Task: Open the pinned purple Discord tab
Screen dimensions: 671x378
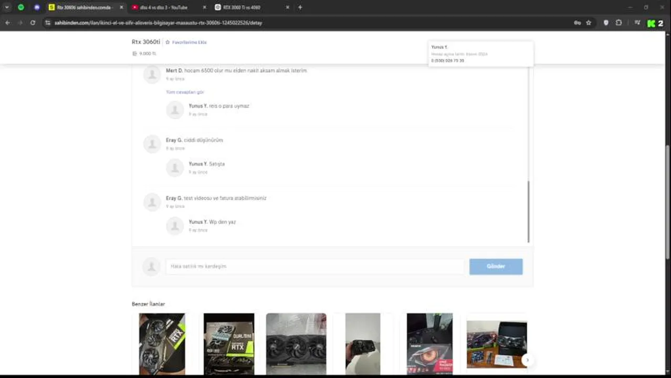Action: pyautogui.click(x=37, y=7)
